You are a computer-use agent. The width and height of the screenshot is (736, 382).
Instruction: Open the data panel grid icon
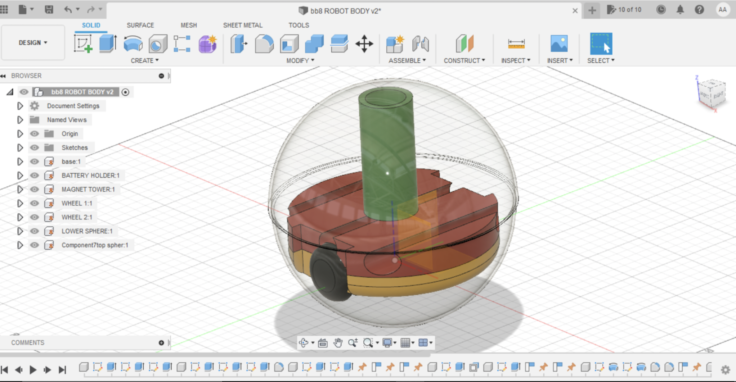pyautogui.click(x=4, y=10)
